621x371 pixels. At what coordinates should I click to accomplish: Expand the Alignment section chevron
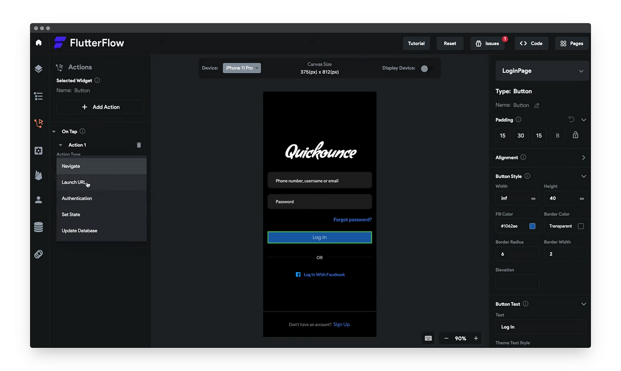[x=584, y=157]
